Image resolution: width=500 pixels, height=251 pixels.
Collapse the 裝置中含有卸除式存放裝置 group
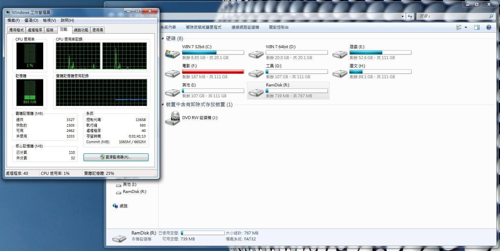tap(163, 105)
